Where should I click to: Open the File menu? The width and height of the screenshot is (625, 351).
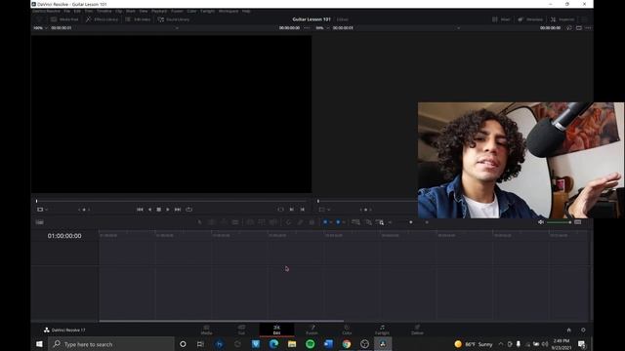click(67, 11)
